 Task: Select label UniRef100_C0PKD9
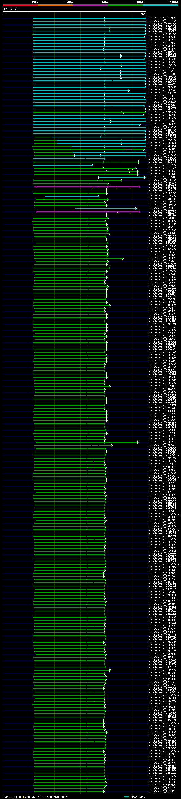pyautogui.click(x=162, y=118)
